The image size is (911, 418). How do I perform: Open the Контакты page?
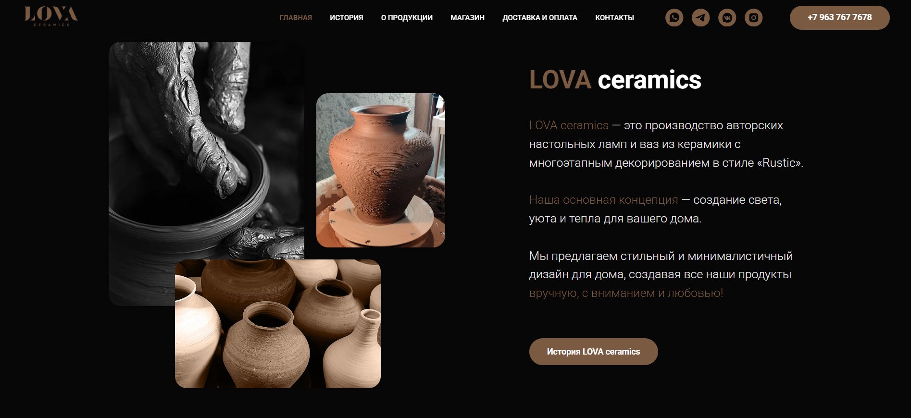(x=614, y=18)
